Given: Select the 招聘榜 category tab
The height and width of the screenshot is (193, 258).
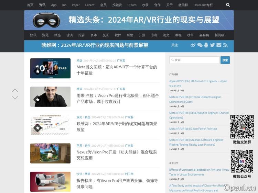Looking at the screenshot, I should click(190, 35).
